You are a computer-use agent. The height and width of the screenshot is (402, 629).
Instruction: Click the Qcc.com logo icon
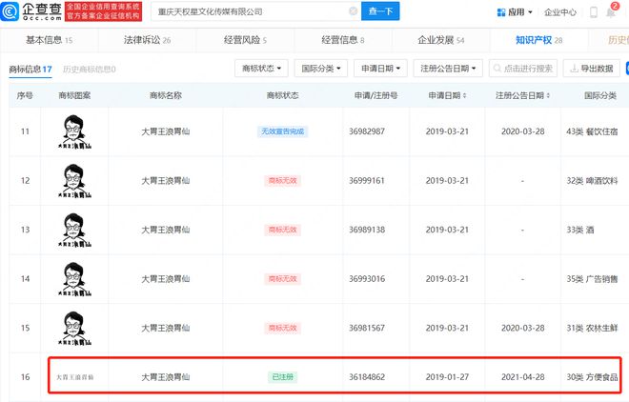coord(10,11)
